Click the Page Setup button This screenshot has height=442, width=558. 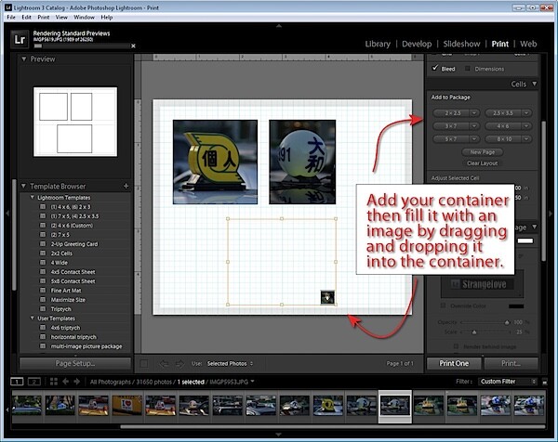pos(75,363)
